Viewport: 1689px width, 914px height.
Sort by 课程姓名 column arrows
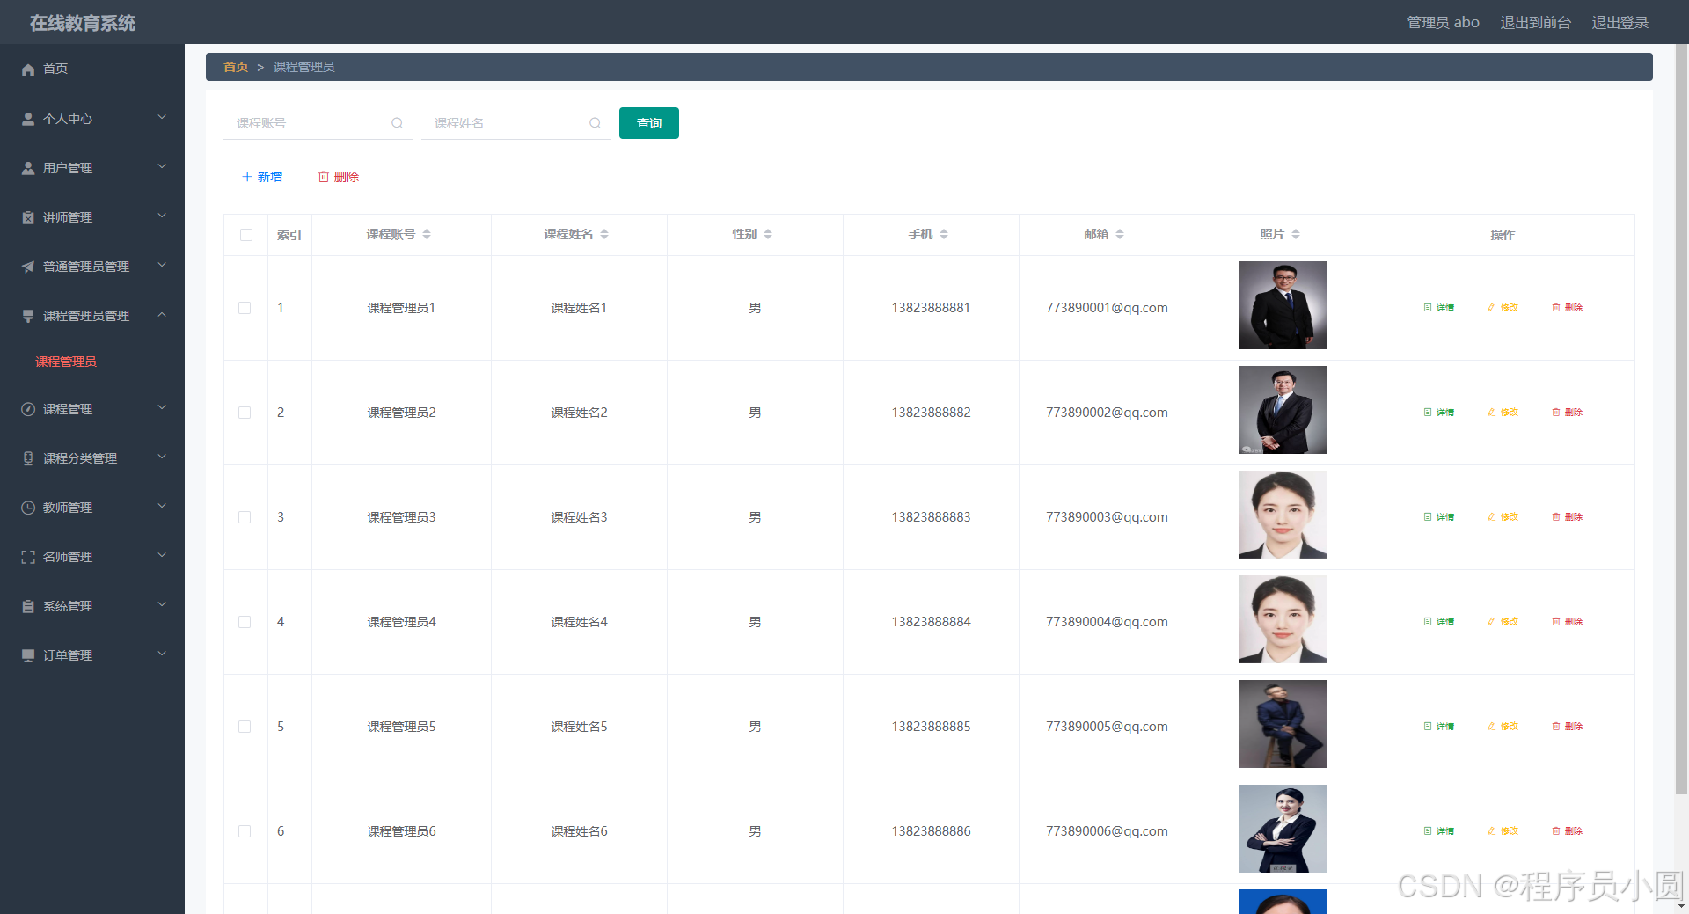tap(604, 234)
